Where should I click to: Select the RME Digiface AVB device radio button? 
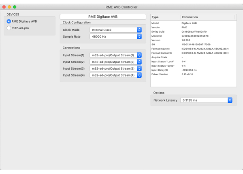(9, 21)
